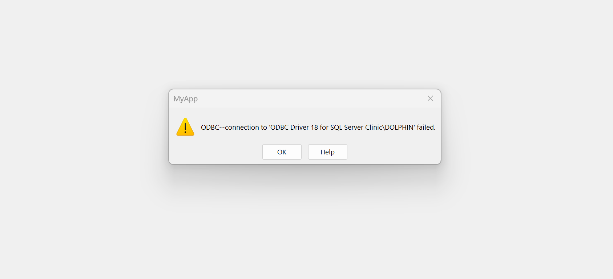Open Help for the ODBC connection error
The height and width of the screenshot is (279, 613).
click(328, 152)
